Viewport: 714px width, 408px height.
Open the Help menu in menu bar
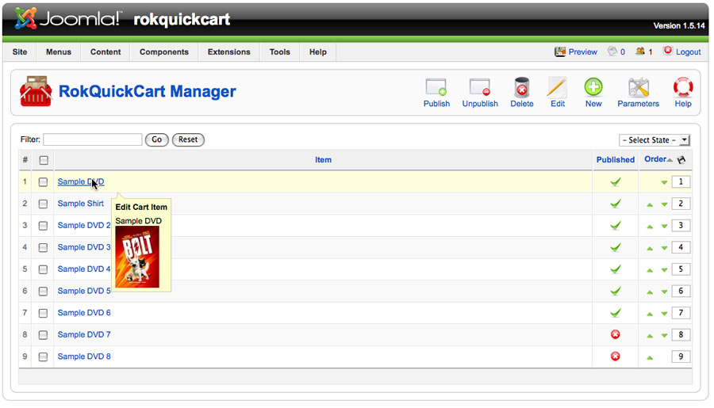(x=318, y=51)
